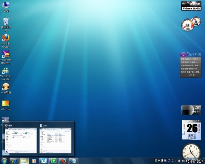205x164 pixels.
Task: Select the Yahoo! Messenger desktop shortcut
Action: click(x=6, y=57)
